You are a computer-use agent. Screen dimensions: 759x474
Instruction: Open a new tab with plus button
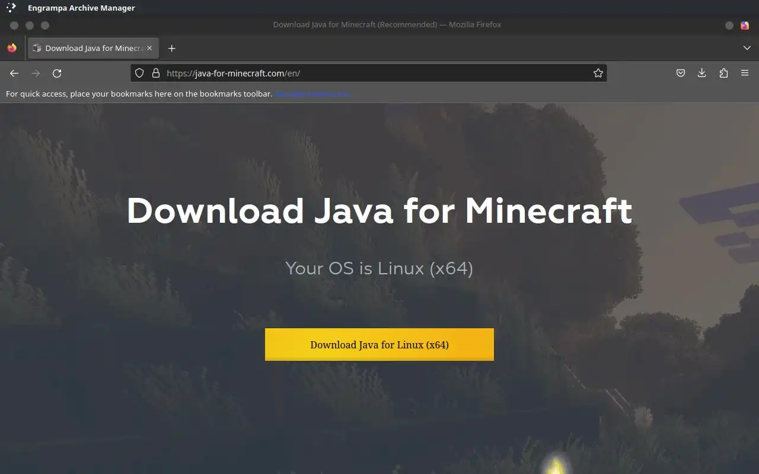pos(171,48)
